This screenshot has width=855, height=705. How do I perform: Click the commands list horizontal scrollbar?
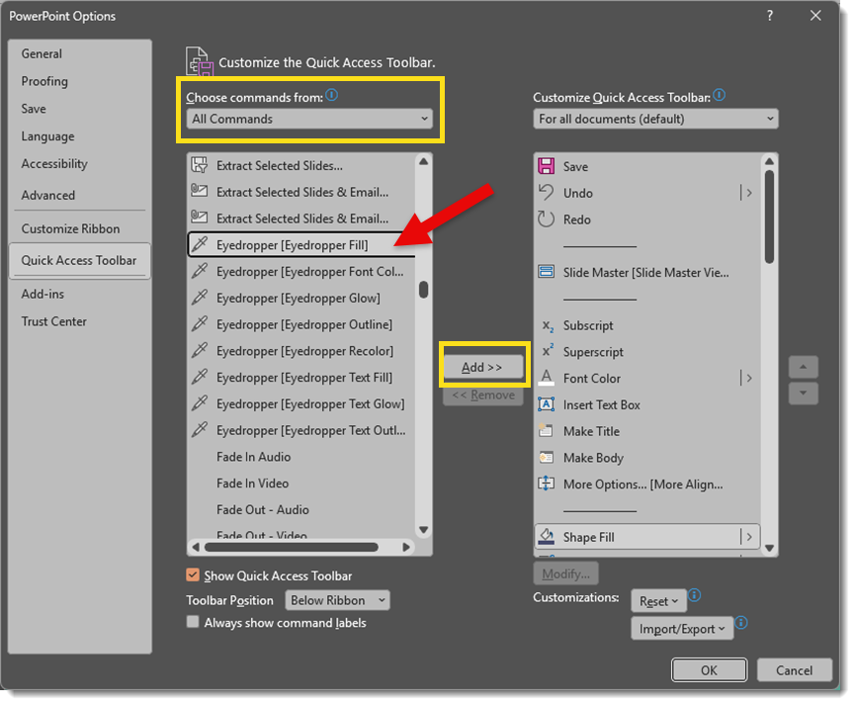(292, 547)
